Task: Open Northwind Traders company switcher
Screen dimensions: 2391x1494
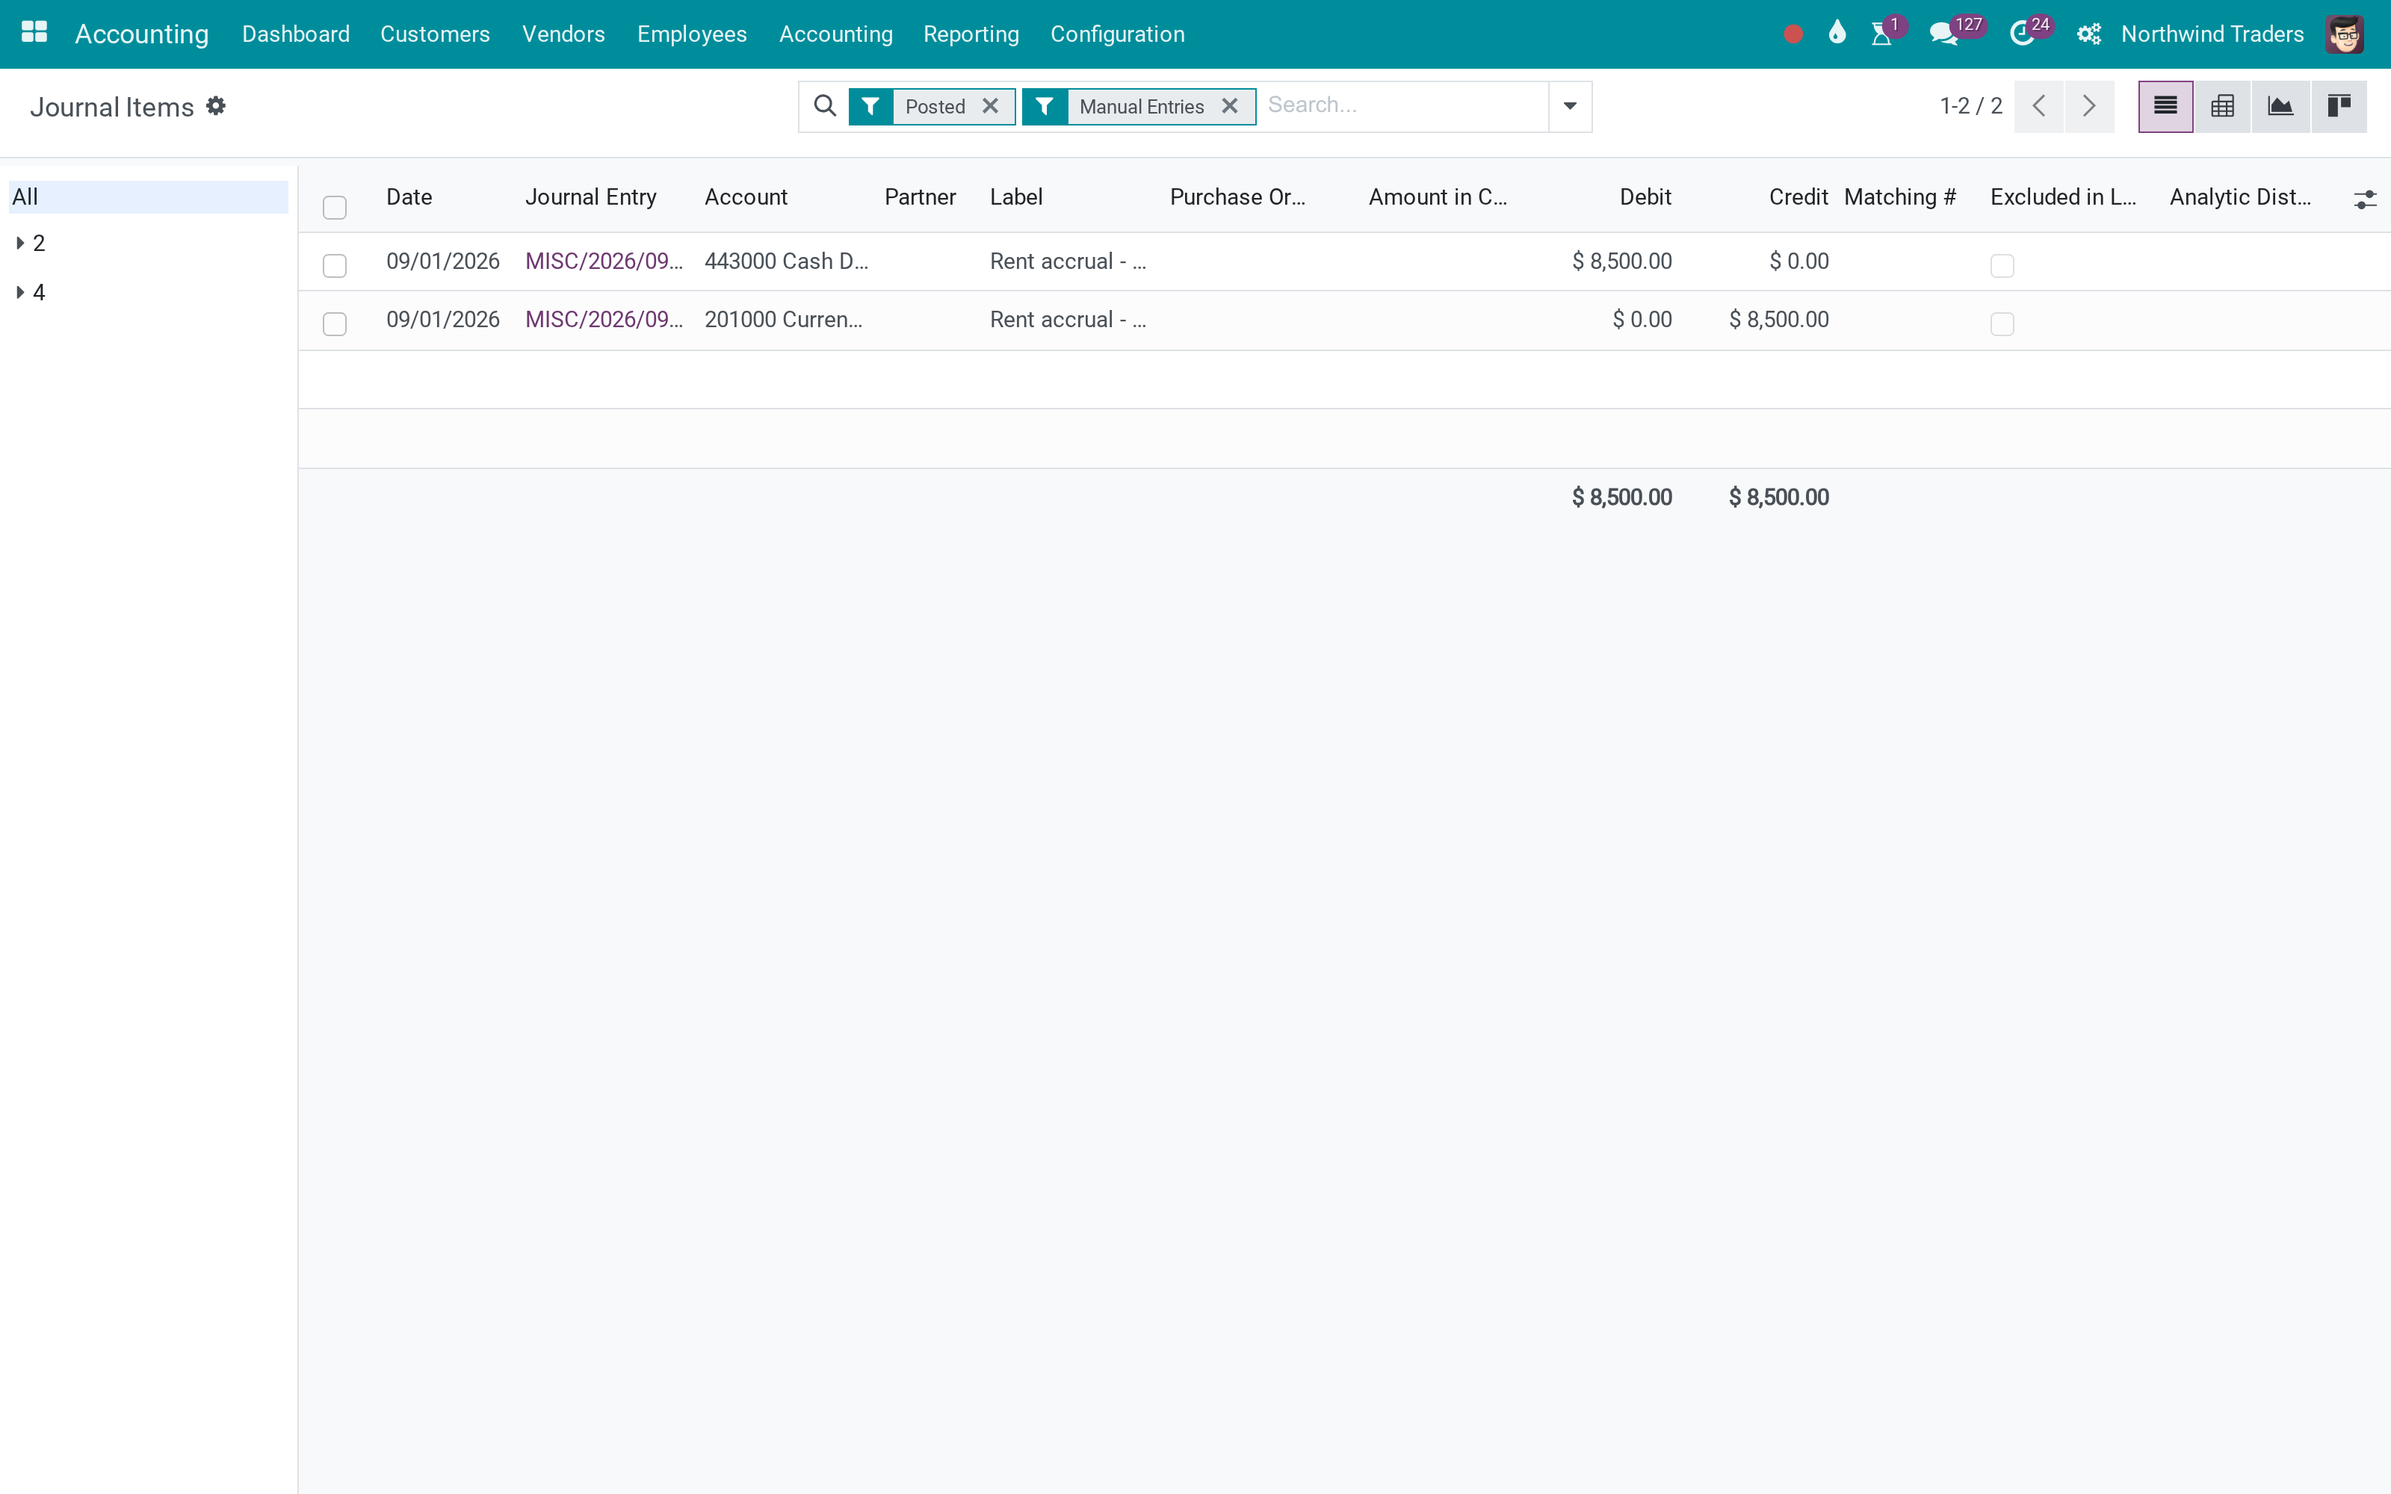Action: 2212,34
